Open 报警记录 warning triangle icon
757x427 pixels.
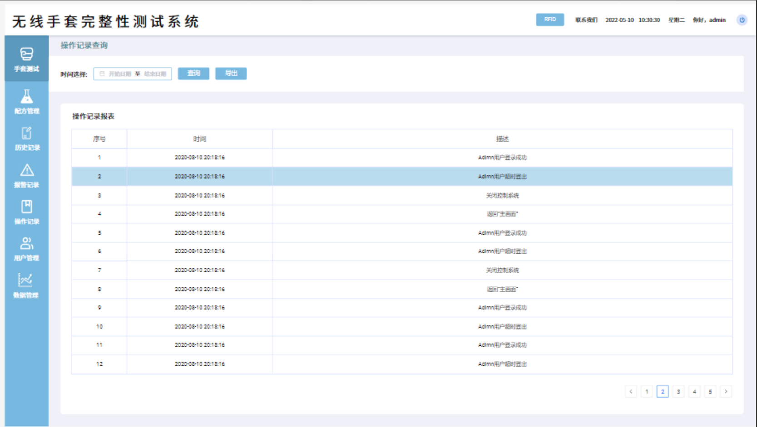click(x=26, y=171)
